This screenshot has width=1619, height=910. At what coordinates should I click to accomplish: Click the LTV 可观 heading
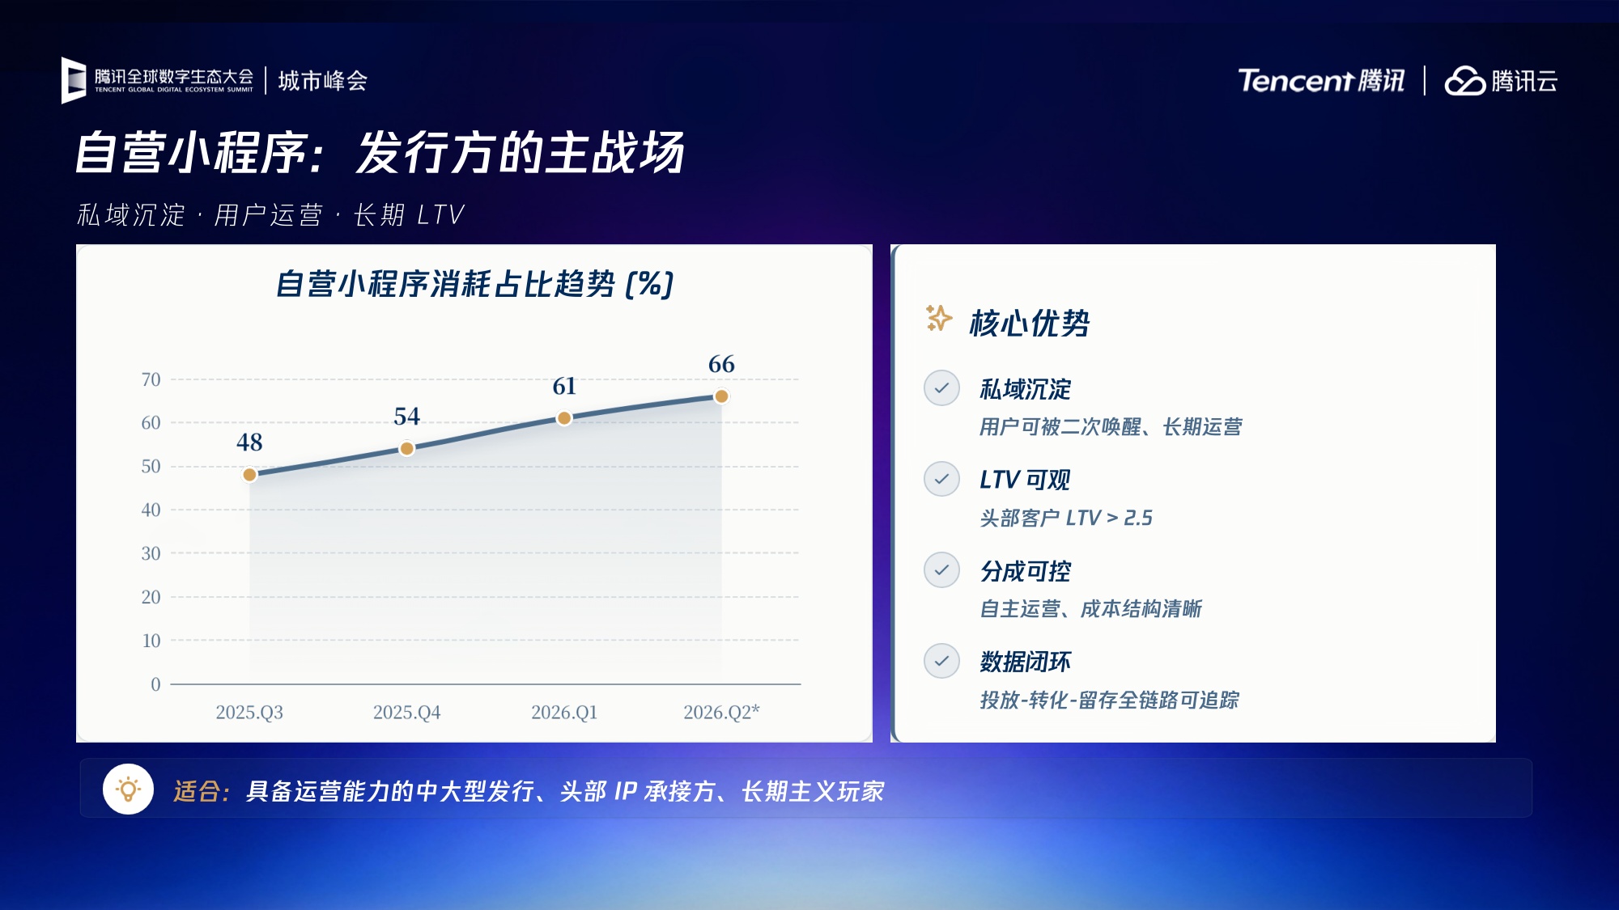(1026, 480)
